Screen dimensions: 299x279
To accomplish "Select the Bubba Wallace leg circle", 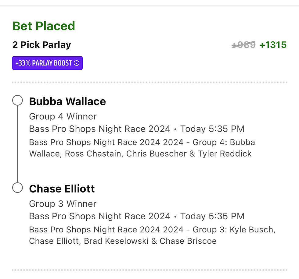I will tap(18, 100).
